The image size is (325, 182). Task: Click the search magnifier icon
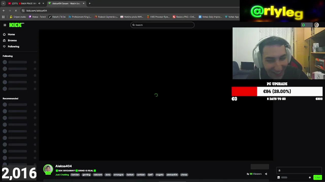coord(134,25)
